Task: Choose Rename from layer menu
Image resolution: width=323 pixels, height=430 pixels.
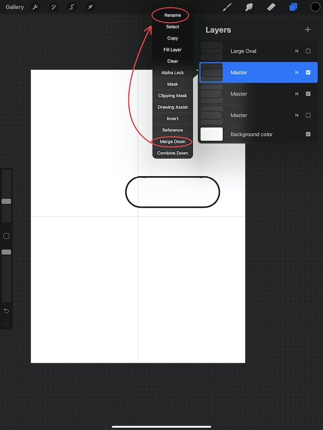Action: [x=172, y=15]
